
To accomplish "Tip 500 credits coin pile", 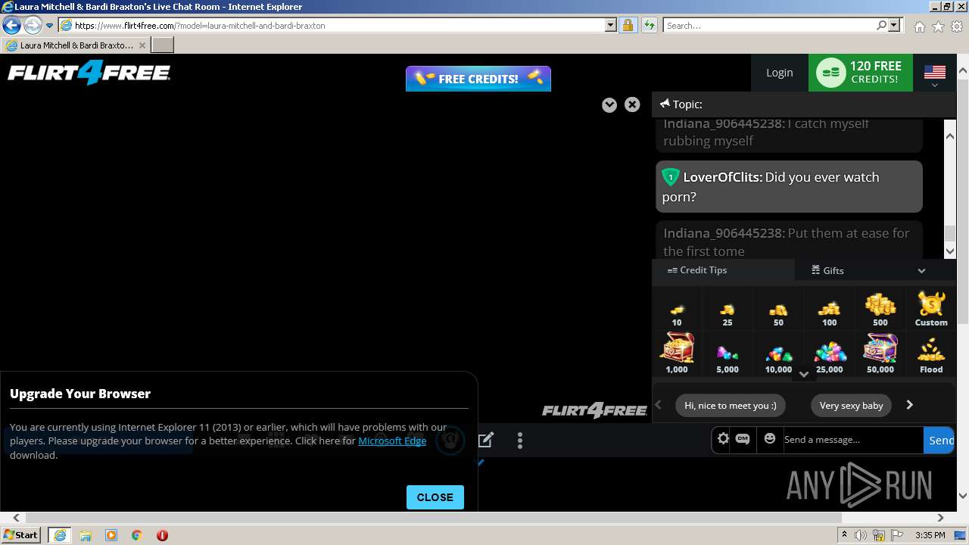I will point(880,305).
